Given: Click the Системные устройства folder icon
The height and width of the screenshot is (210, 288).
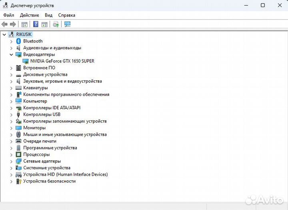Looking at the screenshot, I should tap(18, 168).
